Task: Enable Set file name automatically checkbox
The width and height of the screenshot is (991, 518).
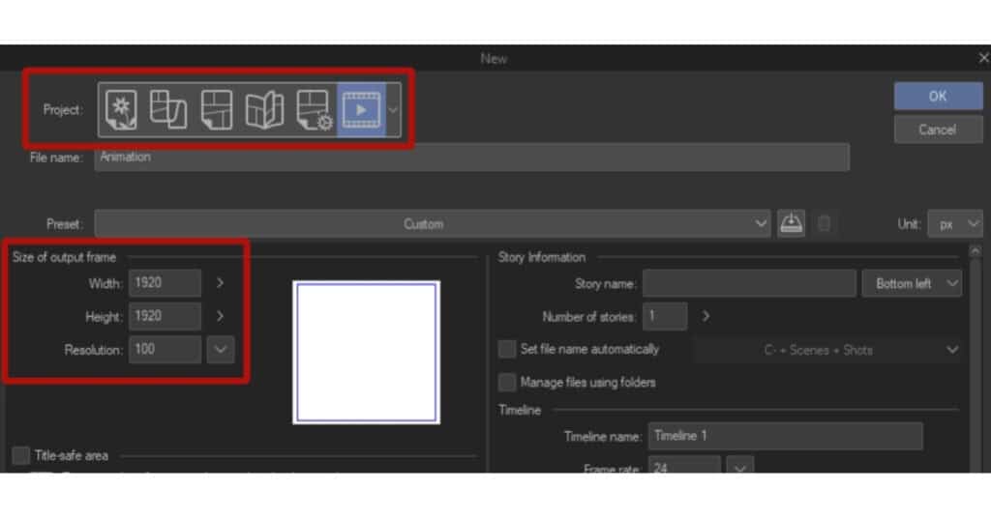Action: (507, 350)
